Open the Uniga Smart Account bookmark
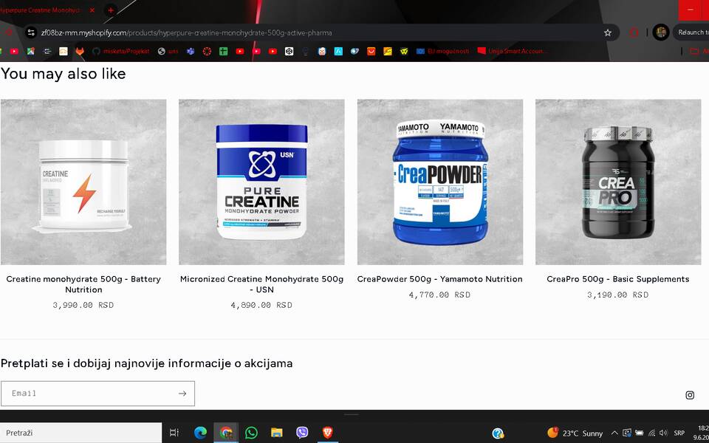 (511, 51)
